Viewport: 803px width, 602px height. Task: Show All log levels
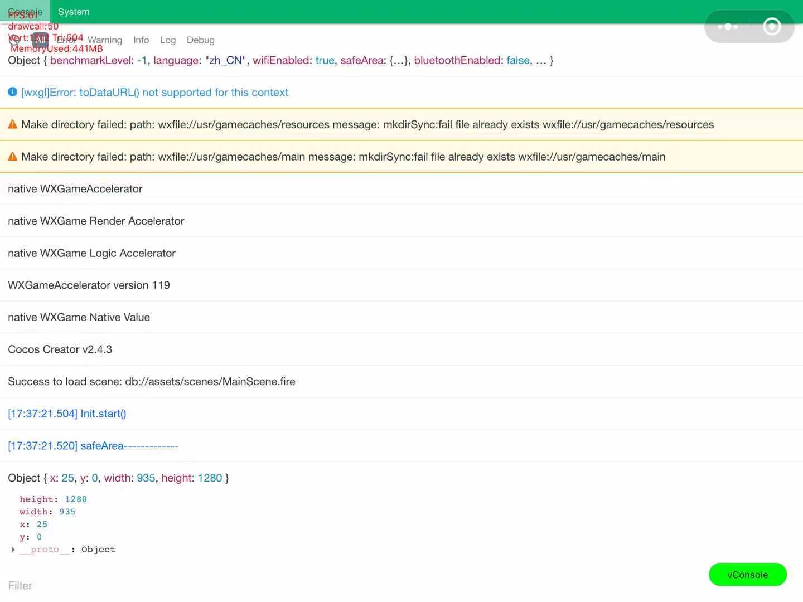(x=40, y=40)
